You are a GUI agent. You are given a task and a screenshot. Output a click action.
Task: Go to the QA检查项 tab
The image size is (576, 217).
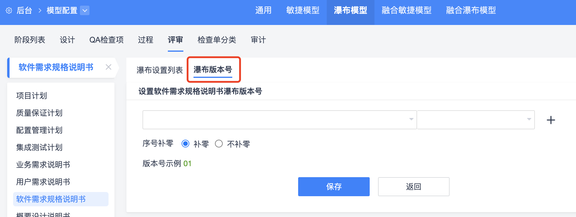(106, 40)
